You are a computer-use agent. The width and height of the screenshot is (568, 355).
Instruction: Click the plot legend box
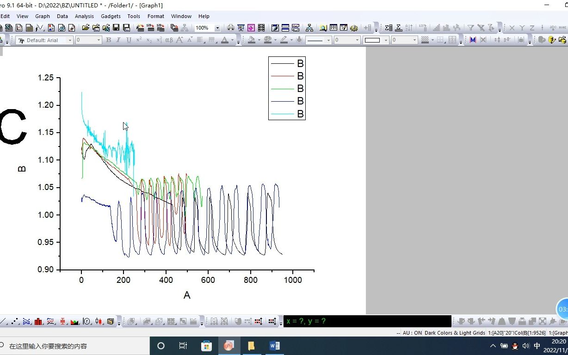click(x=287, y=88)
